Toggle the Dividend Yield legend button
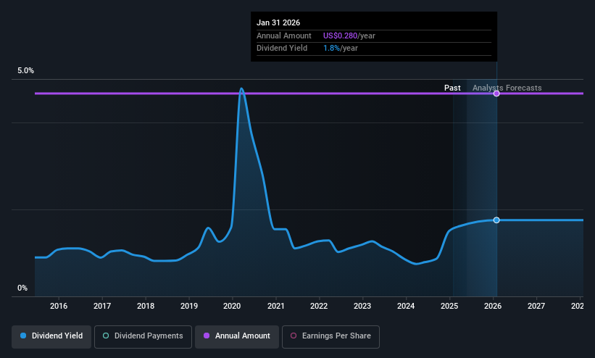 pos(51,337)
